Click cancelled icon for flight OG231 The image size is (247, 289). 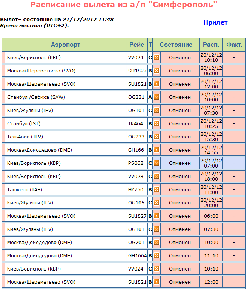tap(156, 97)
